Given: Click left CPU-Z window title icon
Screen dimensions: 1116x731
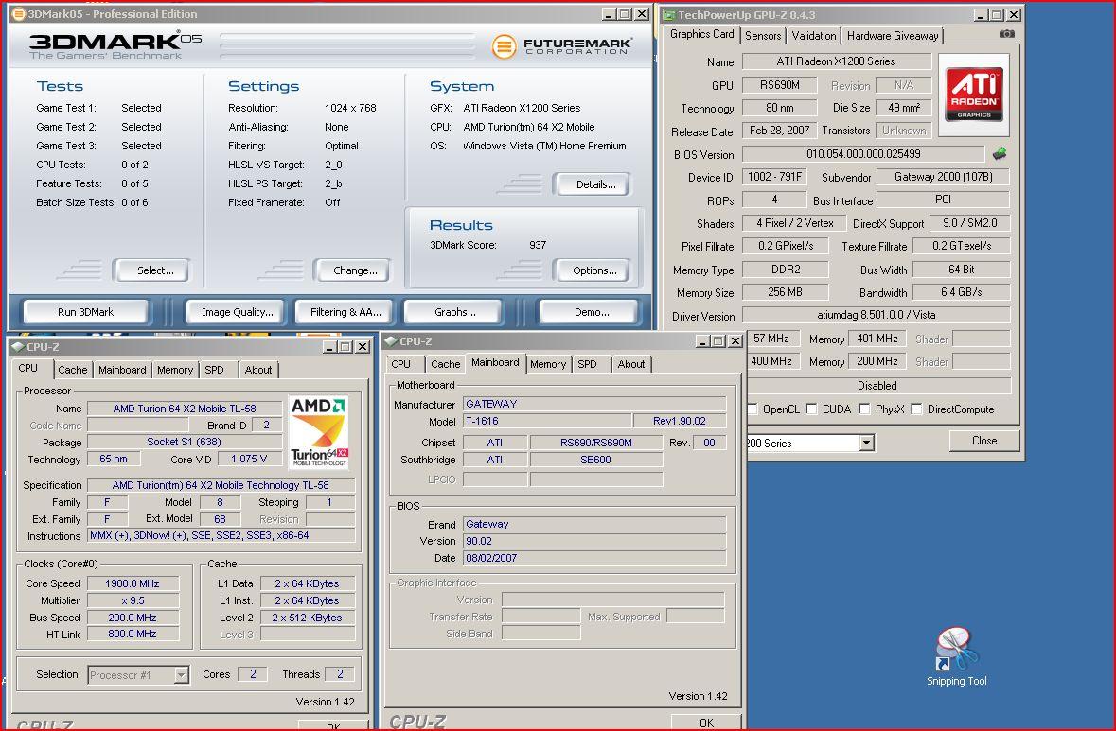Looking at the screenshot, I should (x=18, y=347).
